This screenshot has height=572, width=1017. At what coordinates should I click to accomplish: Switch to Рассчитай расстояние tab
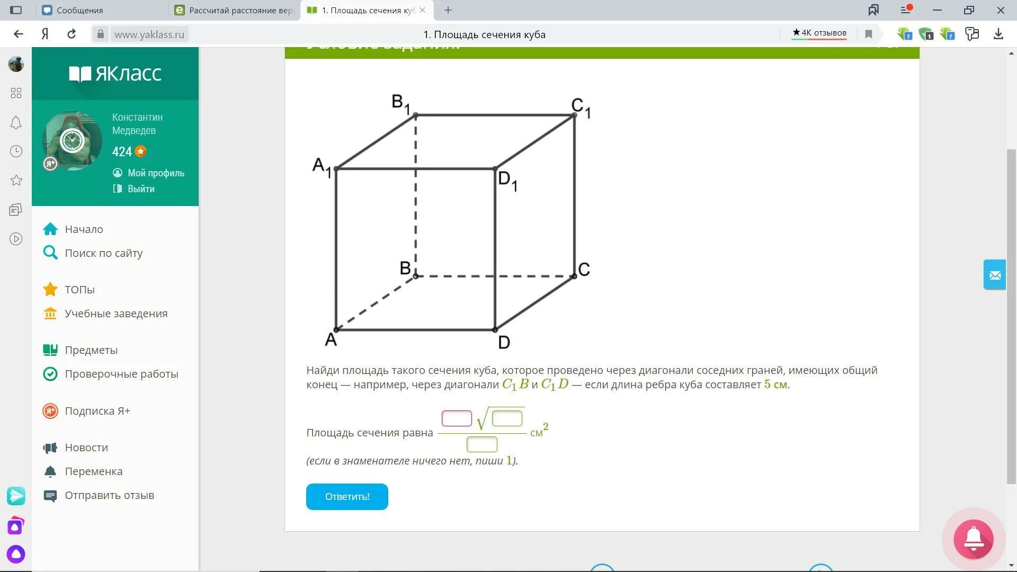pyautogui.click(x=240, y=10)
